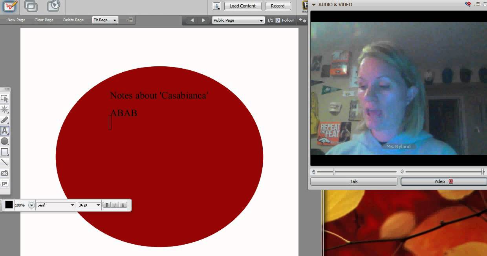Open page explorer list icon

130,20
